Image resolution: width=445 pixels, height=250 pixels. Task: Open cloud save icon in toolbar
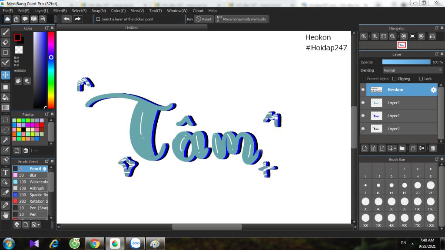(x=7, y=19)
